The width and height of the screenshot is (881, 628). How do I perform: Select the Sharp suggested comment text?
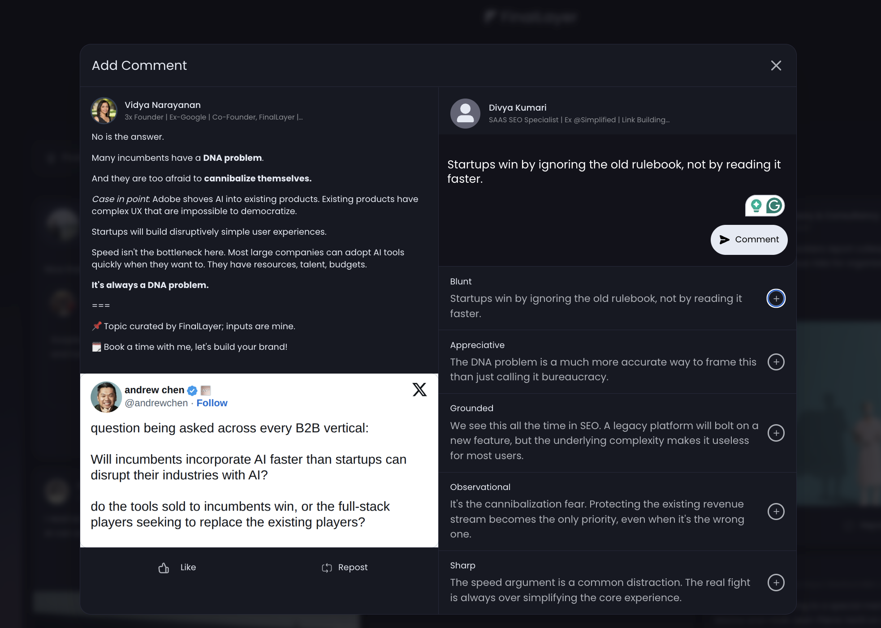click(600, 590)
